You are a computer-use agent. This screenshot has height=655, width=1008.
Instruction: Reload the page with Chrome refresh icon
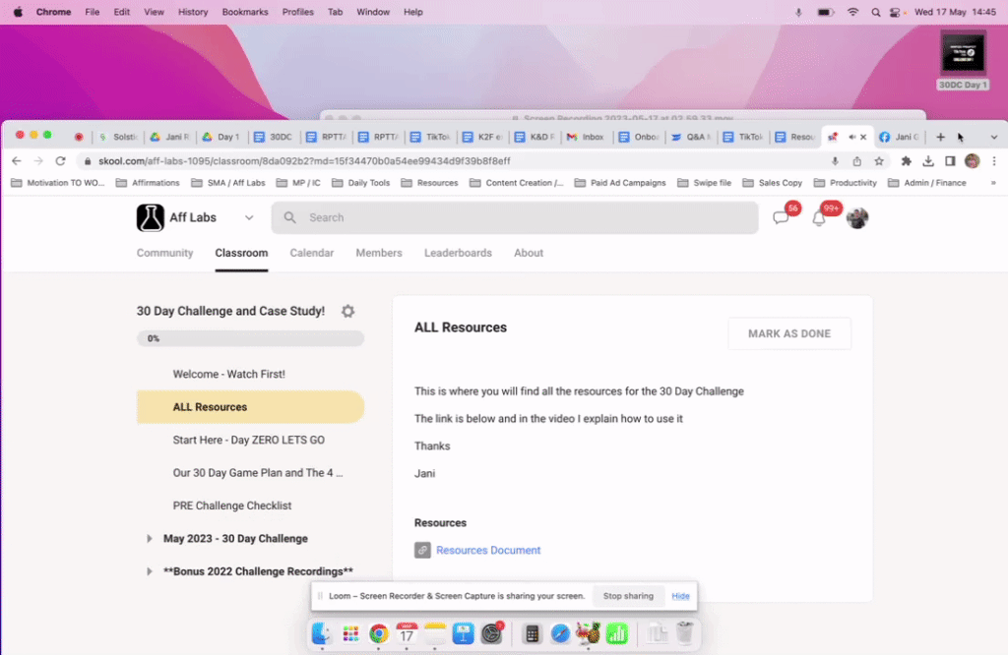tap(60, 161)
